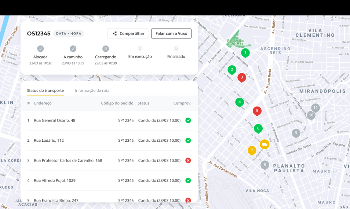
Task: Select red map pin number 3
Action: [241, 77]
